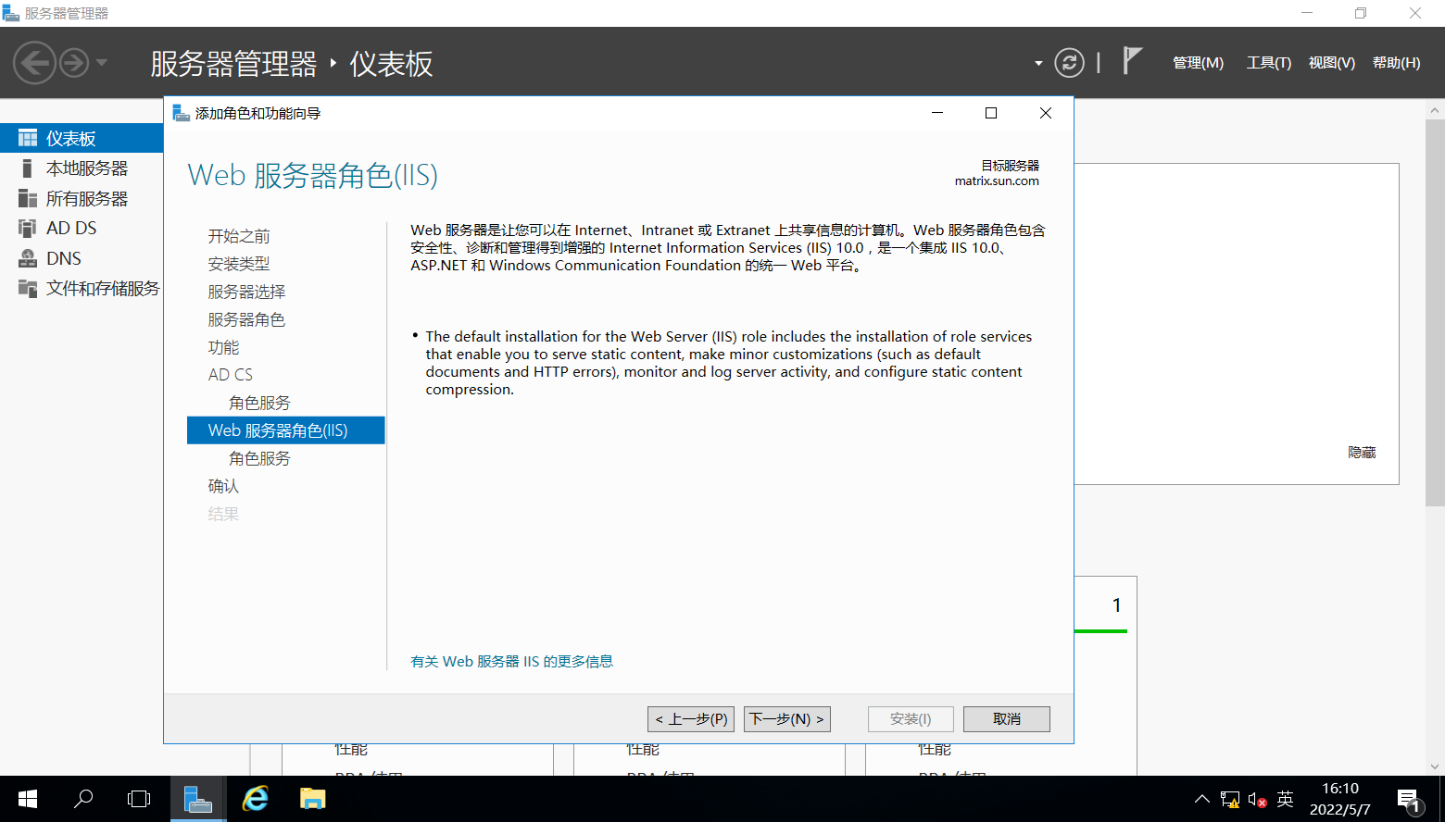Image resolution: width=1445 pixels, height=822 pixels.
Task: Click the wizard title bar icon
Action: point(182,113)
